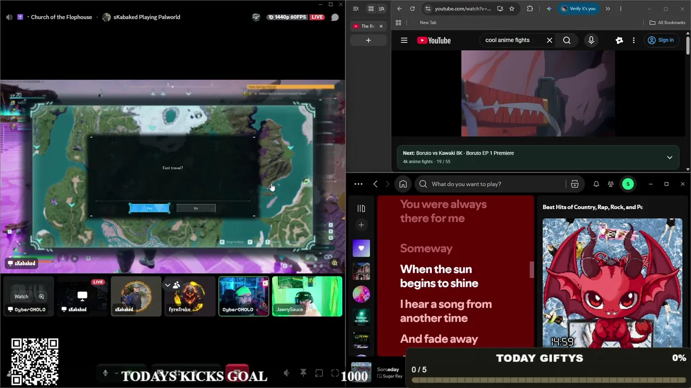Open the apps grid in bookmarks bar
The image size is (691, 388).
point(398,23)
